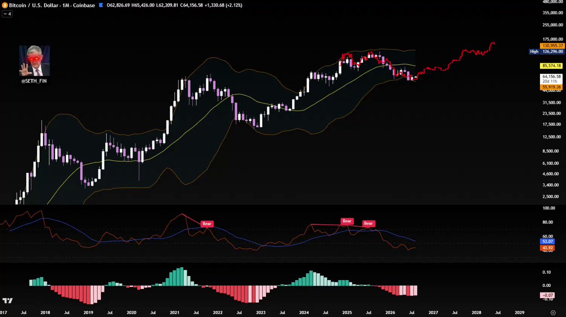Click the orange 43.92 oscillator value label
This screenshot has width=566, height=317.
pos(547,249)
